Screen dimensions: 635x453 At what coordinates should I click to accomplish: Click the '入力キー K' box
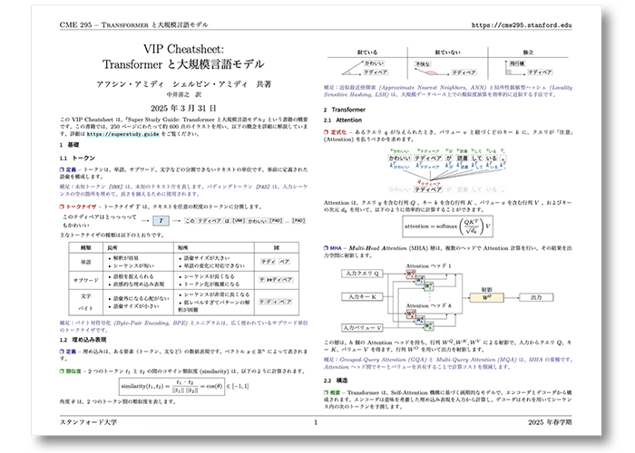[x=362, y=297]
